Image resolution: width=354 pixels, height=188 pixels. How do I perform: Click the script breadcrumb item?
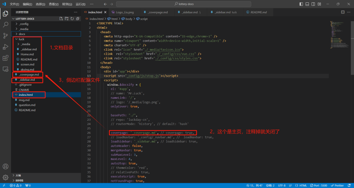[142, 19]
